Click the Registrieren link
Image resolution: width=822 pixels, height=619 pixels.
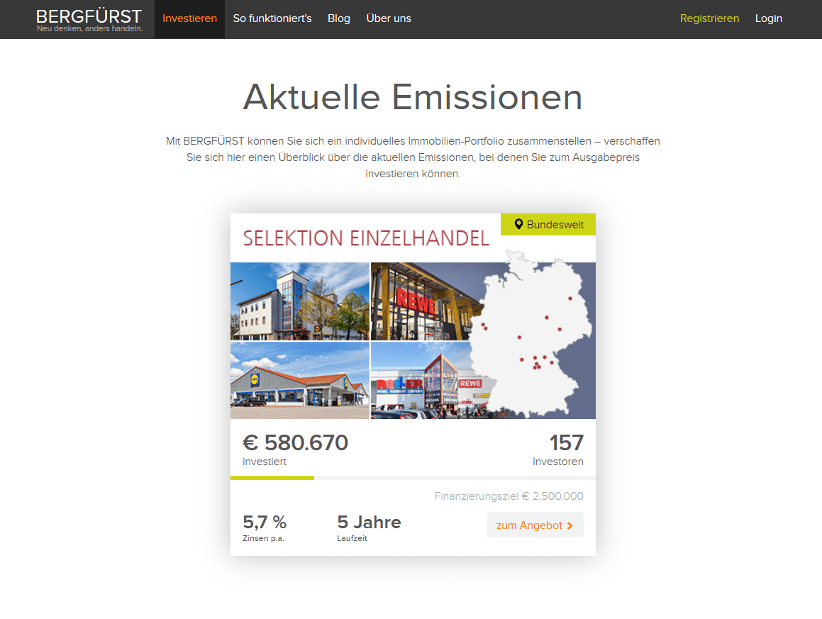point(709,19)
